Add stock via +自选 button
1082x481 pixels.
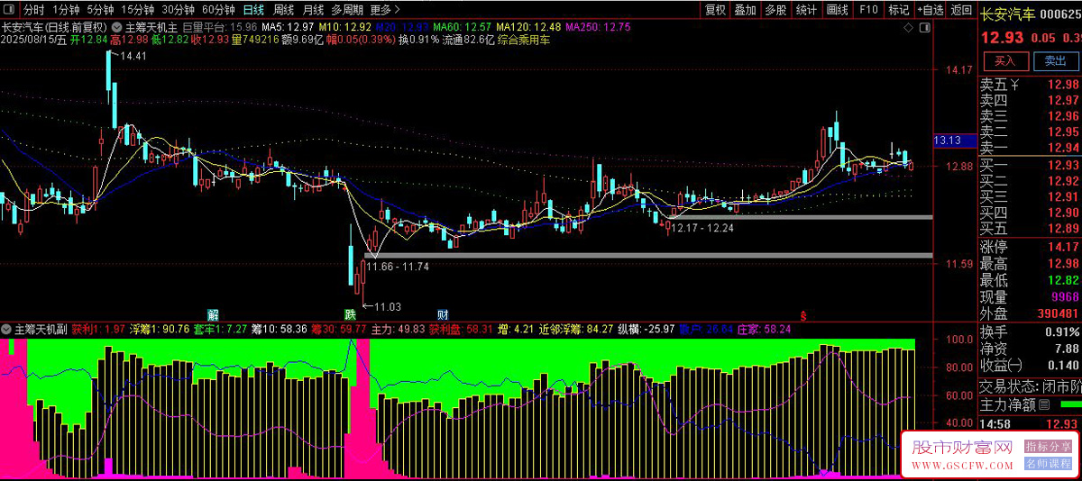(930, 10)
